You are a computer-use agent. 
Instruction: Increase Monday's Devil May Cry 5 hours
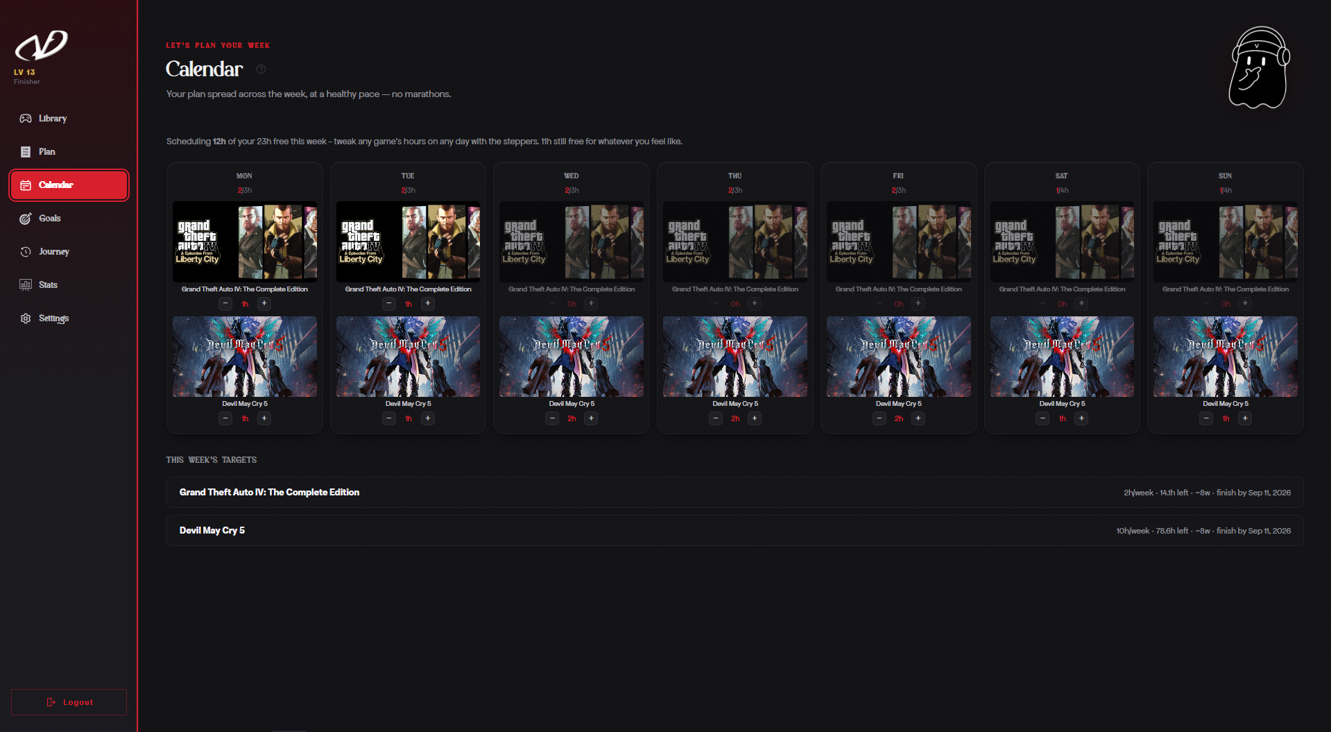[x=264, y=418]
